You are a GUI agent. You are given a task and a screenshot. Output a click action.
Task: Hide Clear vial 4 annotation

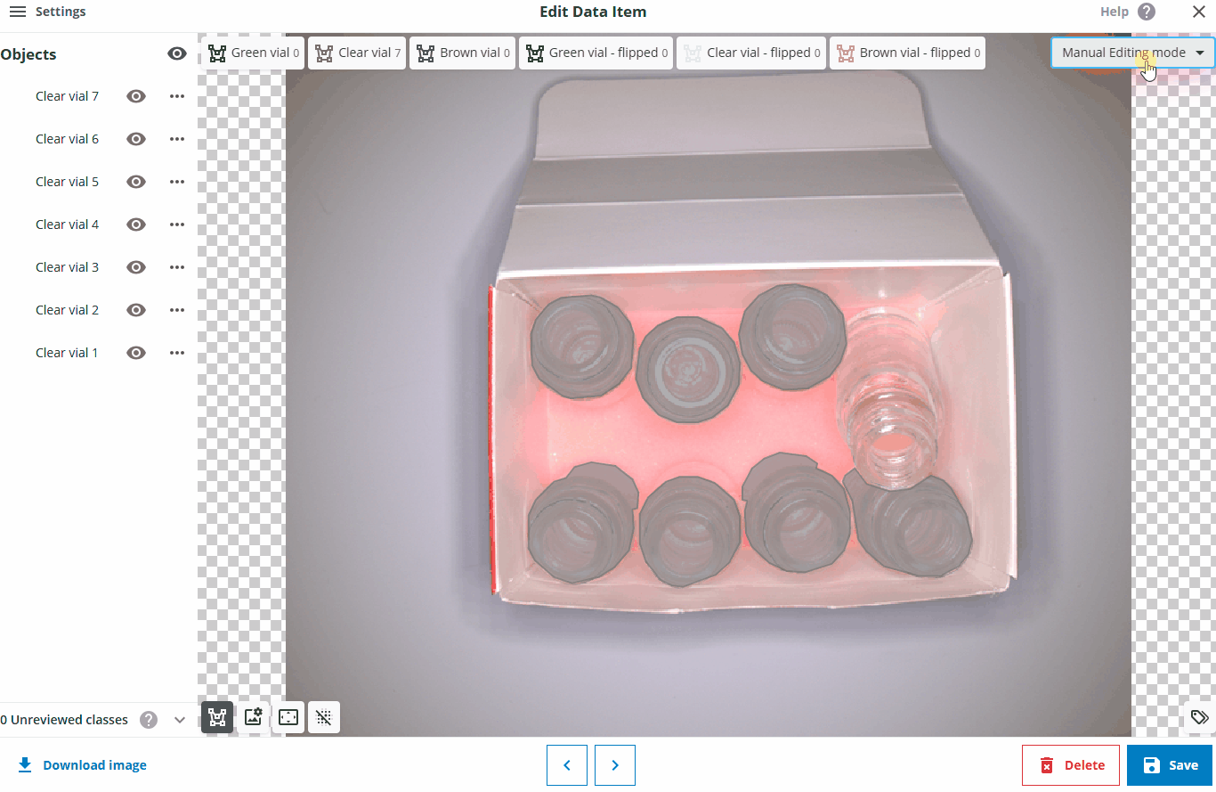(136, 225)
